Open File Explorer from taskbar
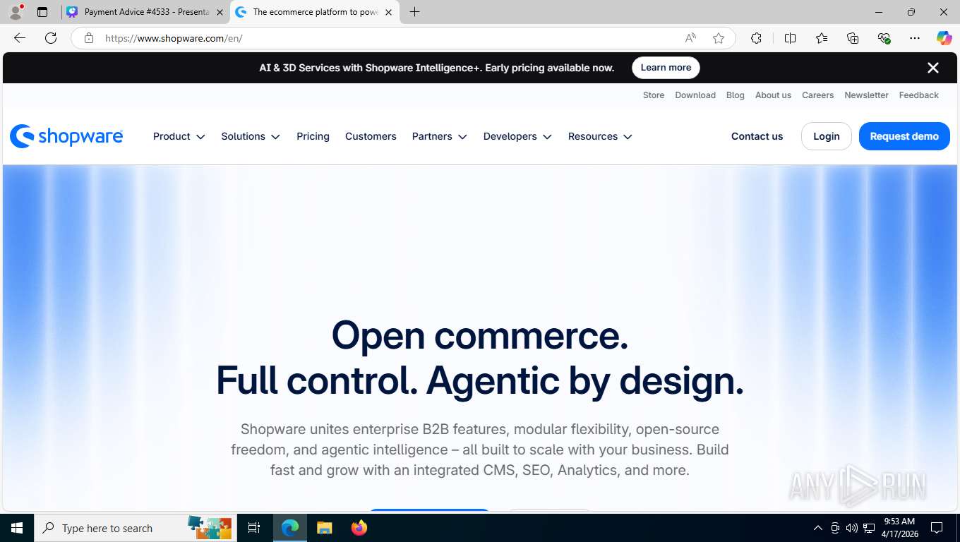 pyautogui.click(x=324, y=528)
